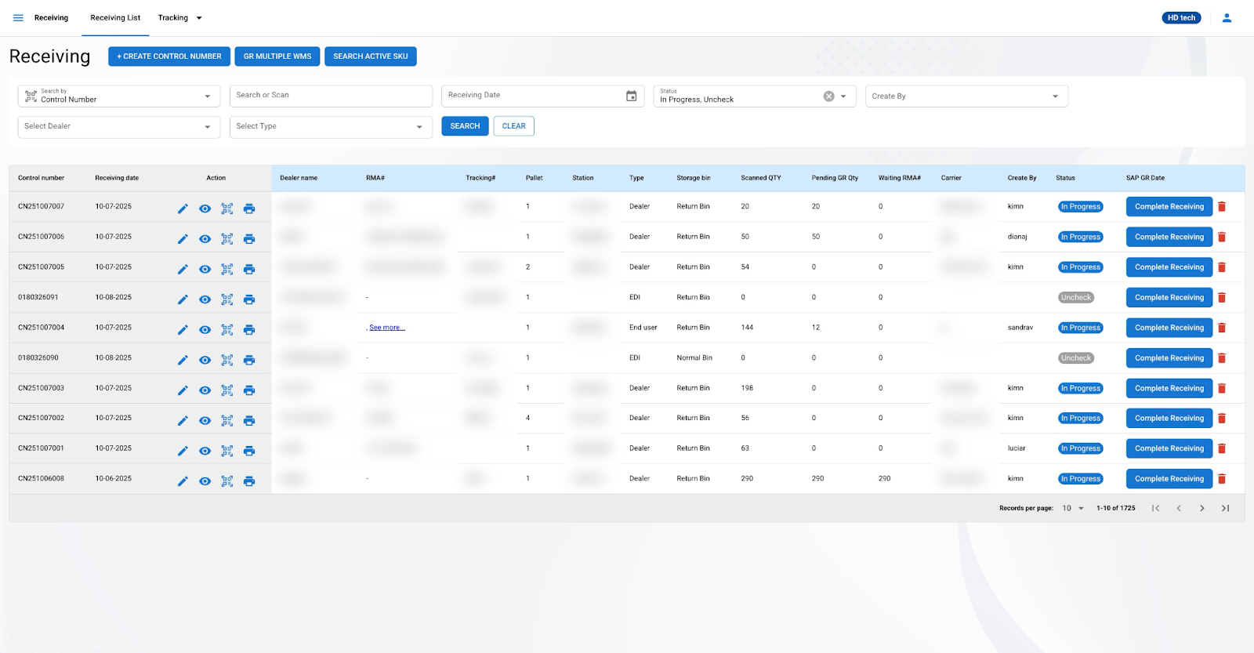Image resolution: width=1254 pixels, height=653 pixels.
Task: Click scan icon for CN251007006
Action: point(227,239)
